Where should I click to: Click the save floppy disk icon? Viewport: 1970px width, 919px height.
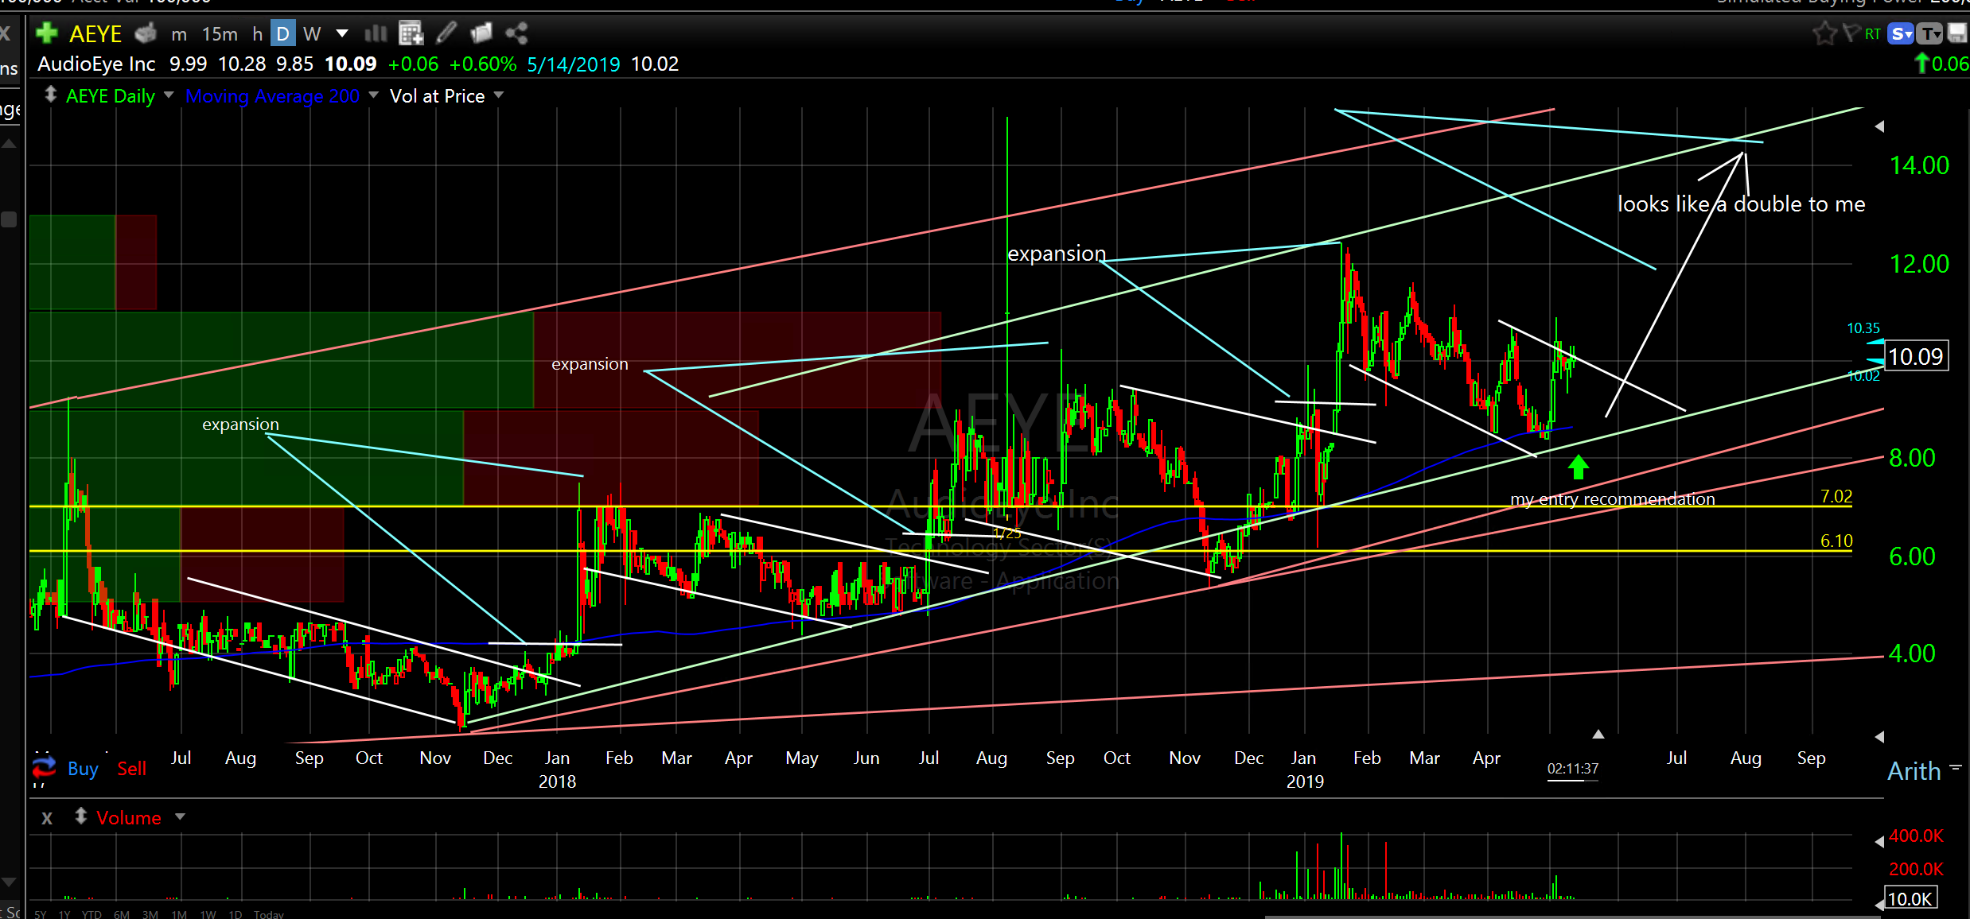pos(1956,33)
